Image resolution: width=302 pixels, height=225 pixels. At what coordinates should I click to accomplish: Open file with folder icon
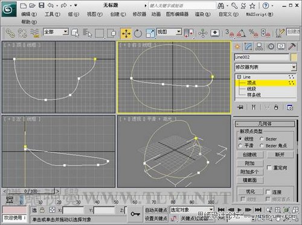point(32,5)
